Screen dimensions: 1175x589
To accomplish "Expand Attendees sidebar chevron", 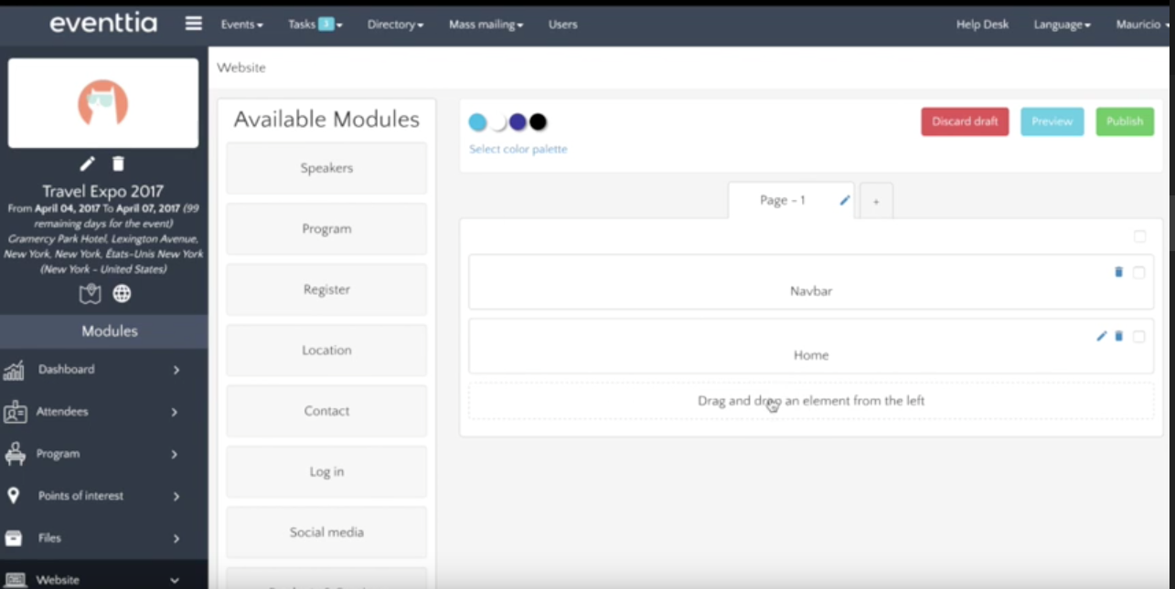I will (174, 412).
